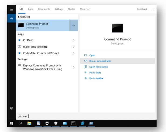166x132 pixels.
Task: Choose Pin to taskbar
Action: pyautogui.click(x=117, y=78)
